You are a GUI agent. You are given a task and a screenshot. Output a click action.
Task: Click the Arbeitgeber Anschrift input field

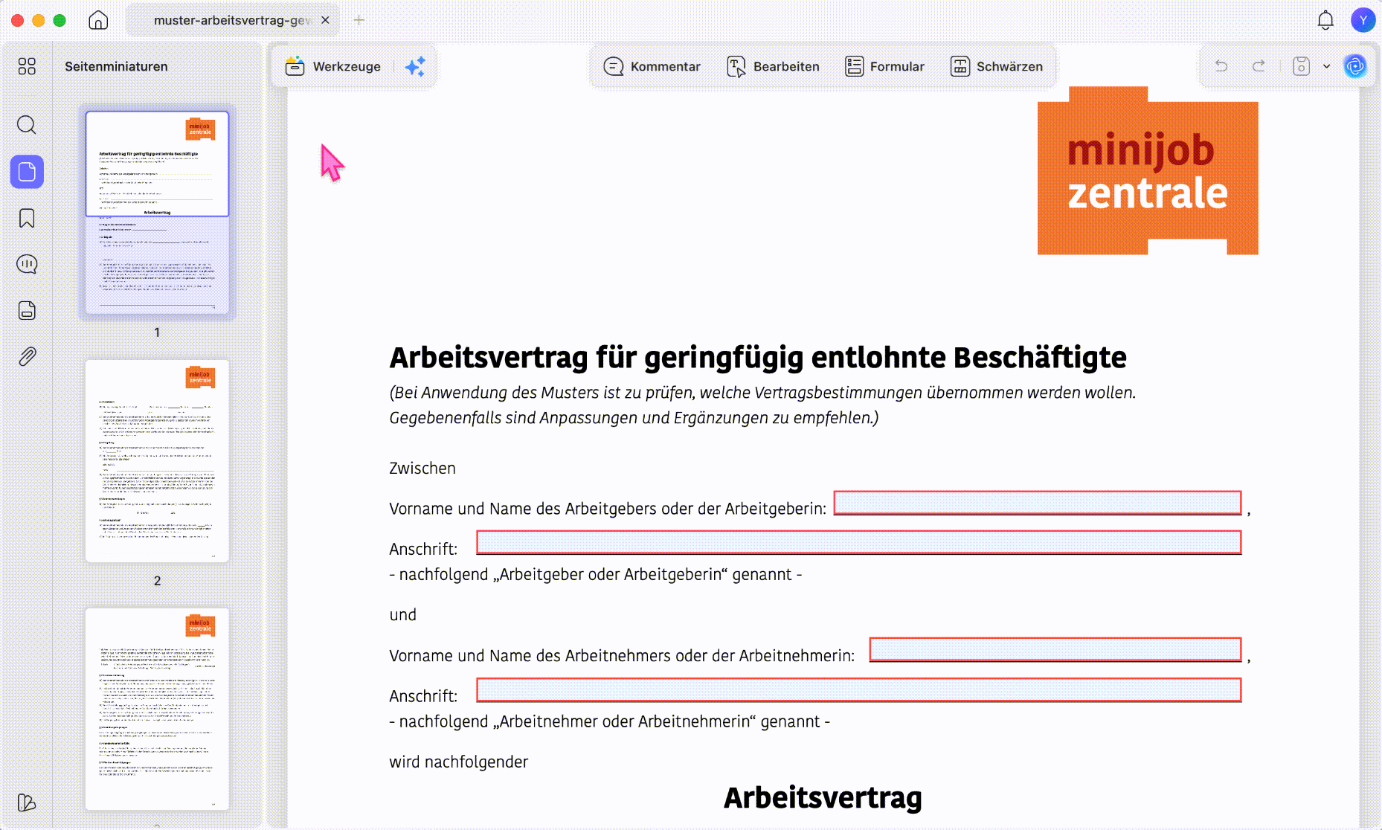point(859,542)
